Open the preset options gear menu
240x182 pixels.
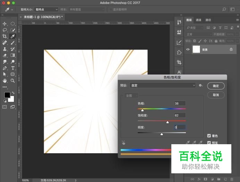(201, 85)
